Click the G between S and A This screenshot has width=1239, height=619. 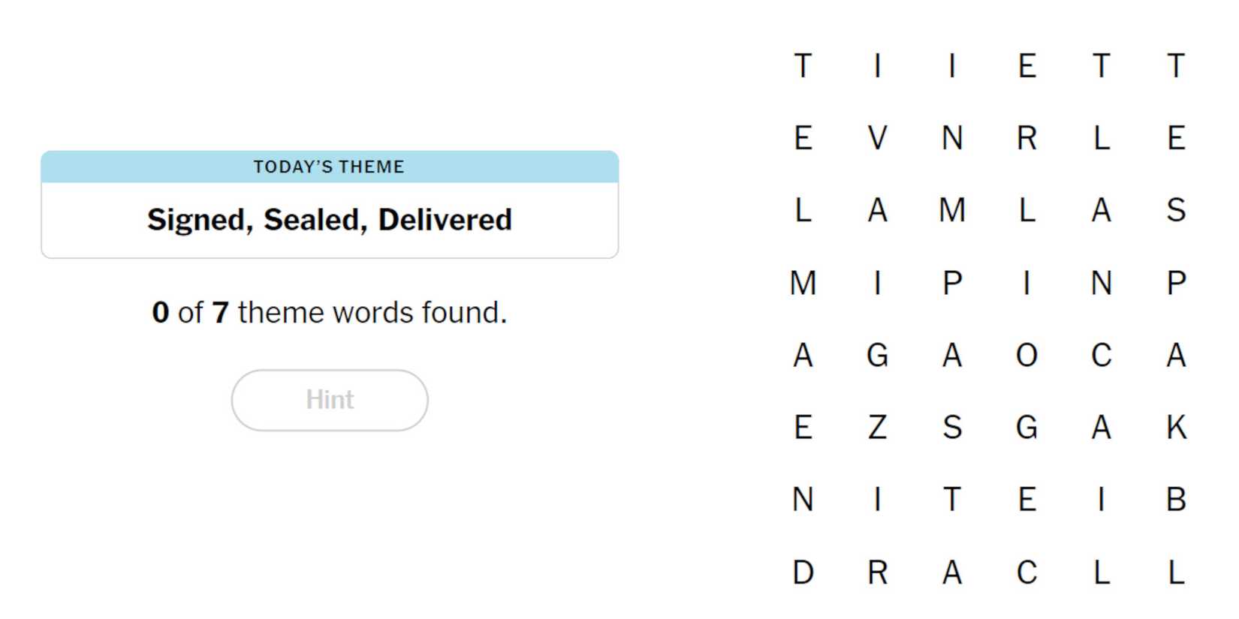1026,428
